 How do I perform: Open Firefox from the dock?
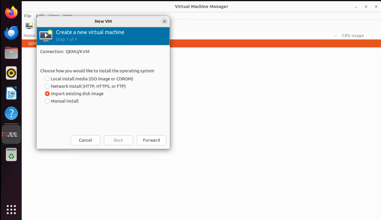pyautogui.click(x=11, y=13)
